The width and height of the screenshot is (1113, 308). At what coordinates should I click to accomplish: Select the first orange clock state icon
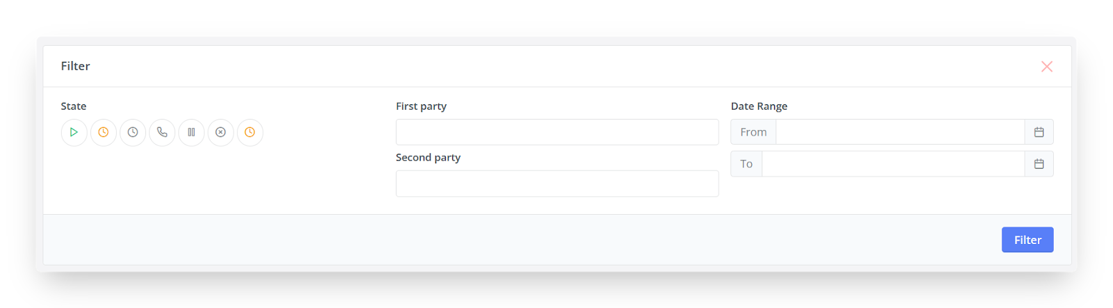coord(103,132)
